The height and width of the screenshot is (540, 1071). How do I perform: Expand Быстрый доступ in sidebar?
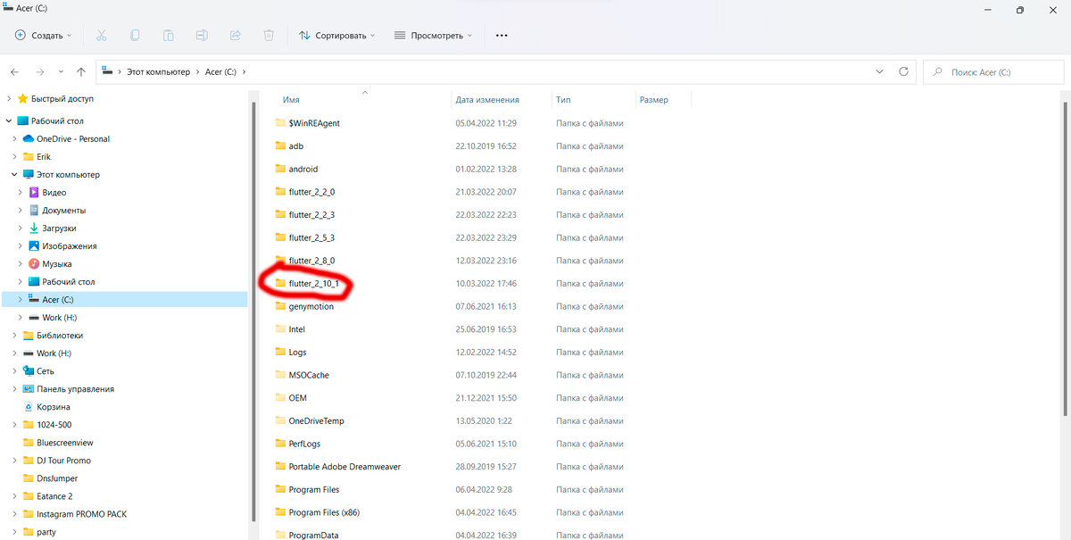9,99
